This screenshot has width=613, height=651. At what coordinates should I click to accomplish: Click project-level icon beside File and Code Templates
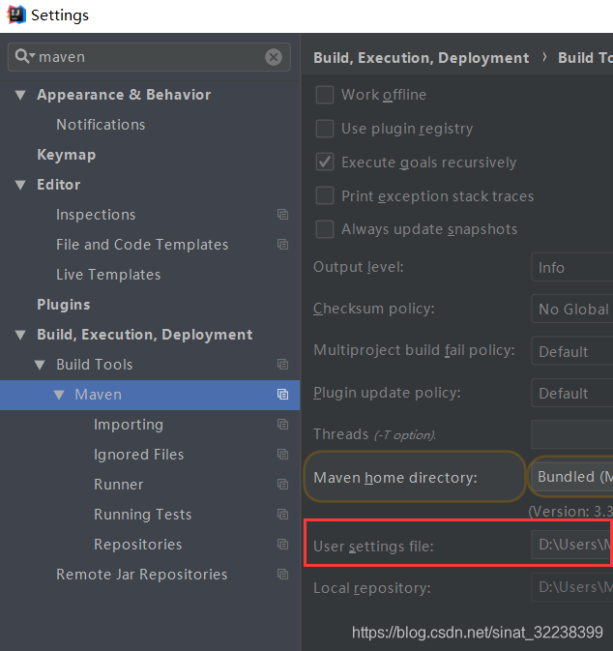(282, 244)
